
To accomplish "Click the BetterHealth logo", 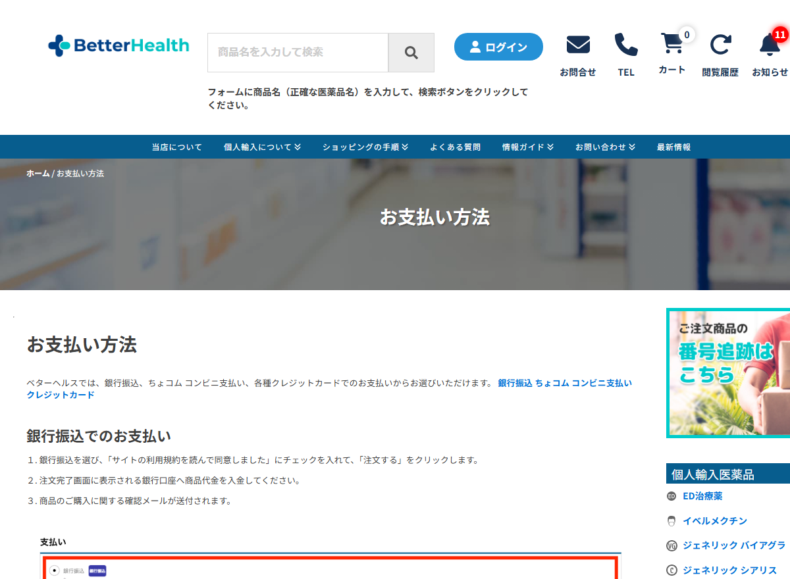I will (x=118, y=45).
